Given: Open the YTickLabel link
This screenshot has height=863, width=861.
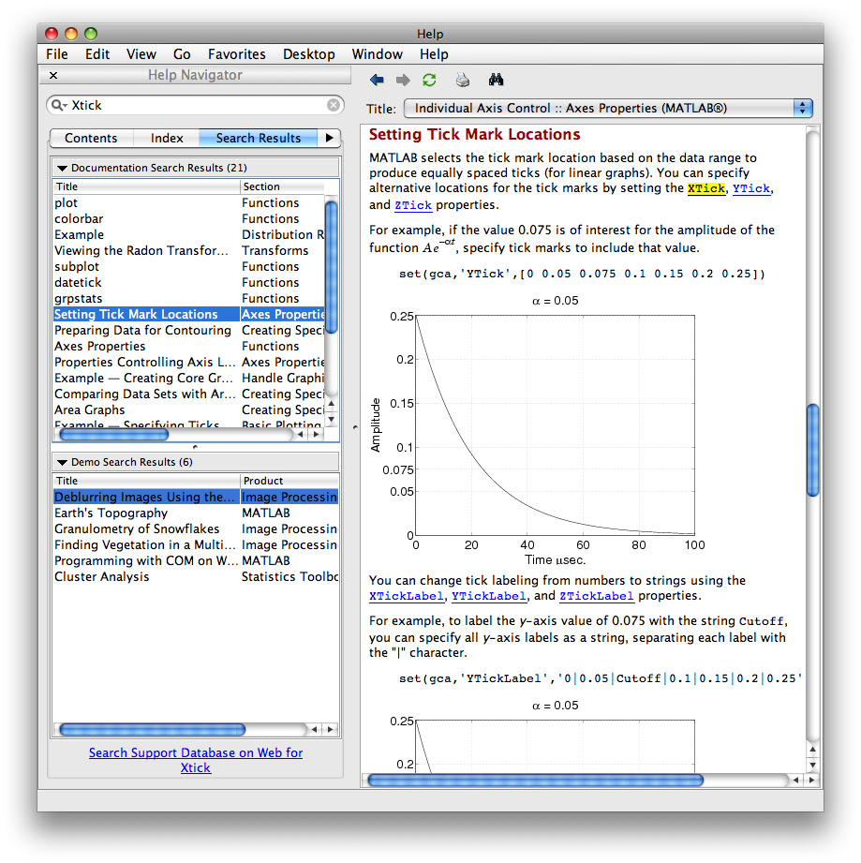Looking at the screenshot, I should (x=489, y=596).
